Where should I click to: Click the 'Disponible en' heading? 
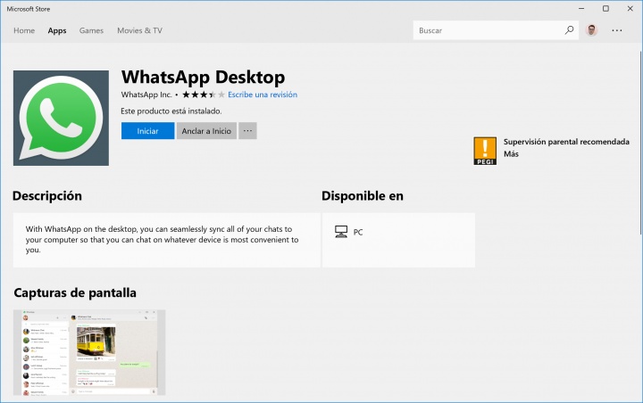[363, 196]
